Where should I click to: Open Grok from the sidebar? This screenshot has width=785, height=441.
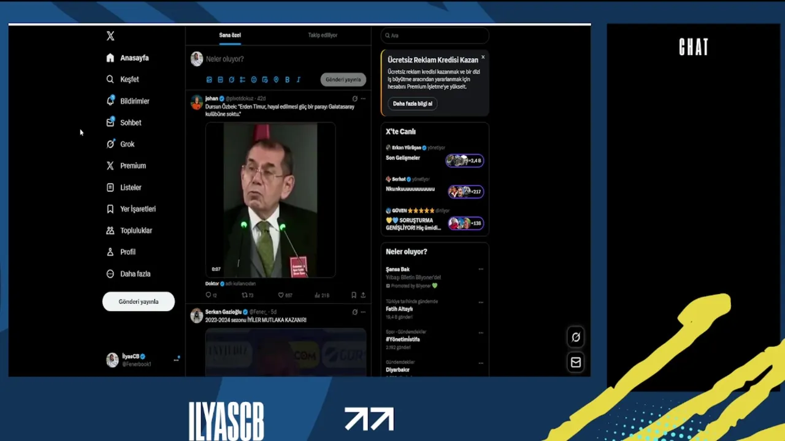point(120,144)
